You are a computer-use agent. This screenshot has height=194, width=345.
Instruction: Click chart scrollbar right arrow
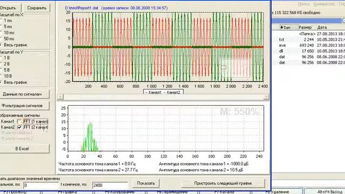click(x=266, y=96)
